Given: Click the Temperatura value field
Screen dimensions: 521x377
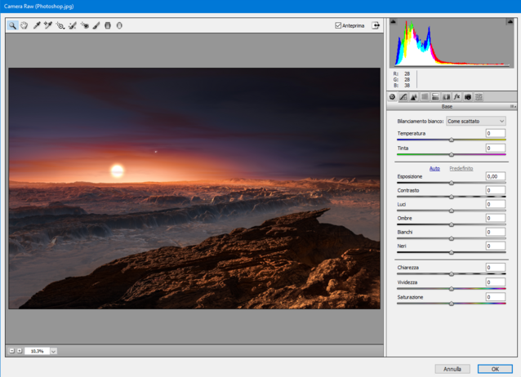Looking at the screenshot, I should click(496, 133).
